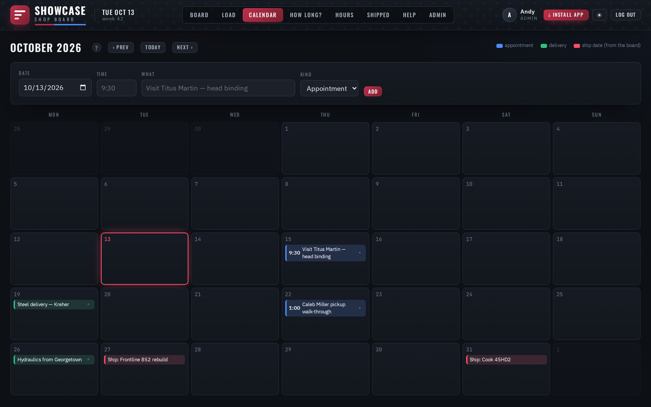The height and width of the screenshot is (407, 651).
Task: Open the Ship: Cook 45HD2 entry
Action: pos(506,360)
